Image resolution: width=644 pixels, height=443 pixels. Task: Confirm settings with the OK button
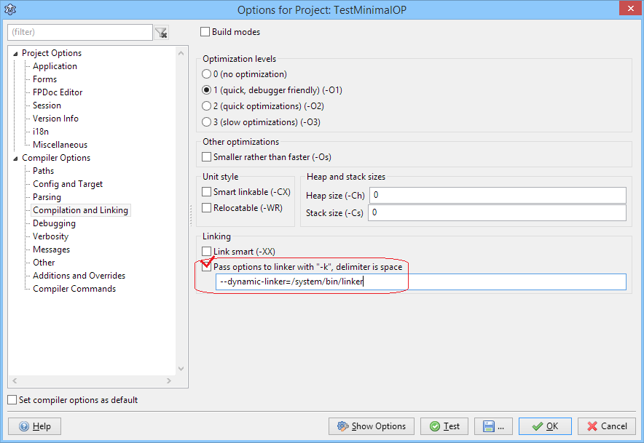coord(543,426)
